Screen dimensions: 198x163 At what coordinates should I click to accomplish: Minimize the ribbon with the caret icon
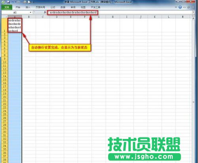pos(176,7)
